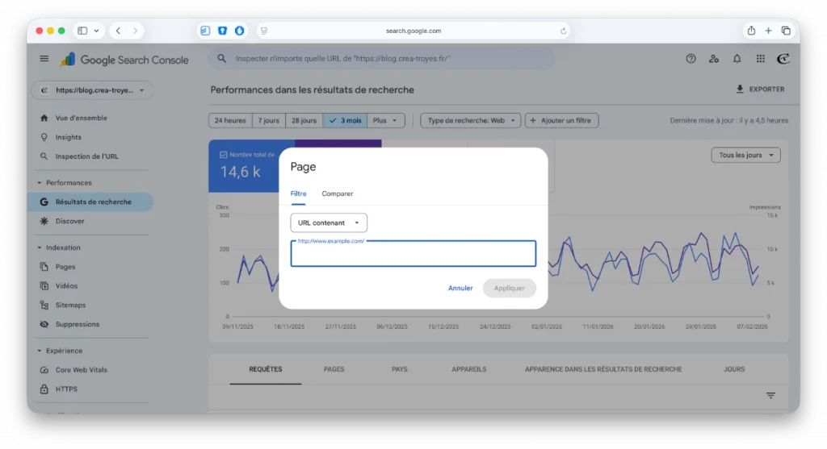Open Safari sidebar options chevron
The image size is (827, 449).
click(97, 31)
